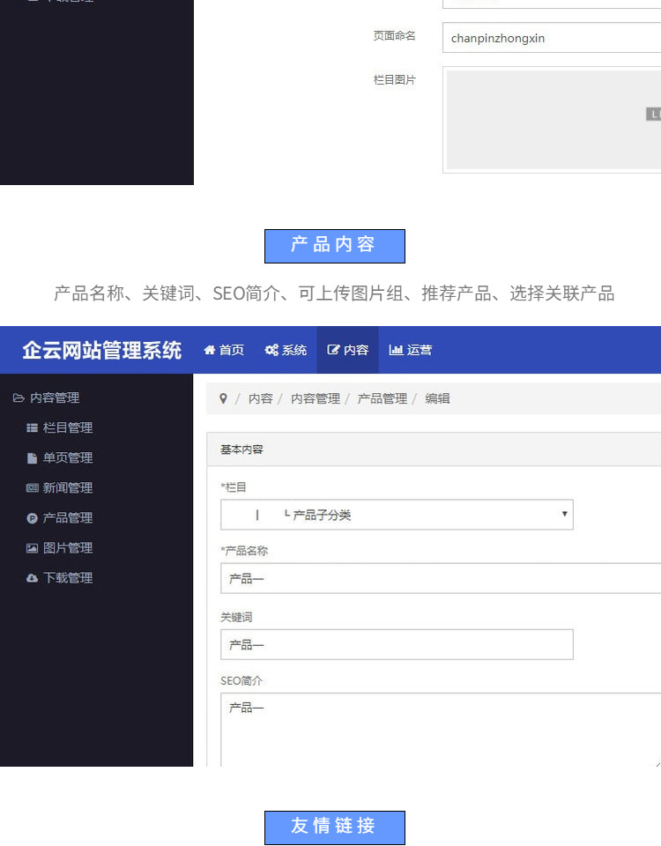
Task: Click the 产品内容 blue heading button
Action: [x=334, y=246]
